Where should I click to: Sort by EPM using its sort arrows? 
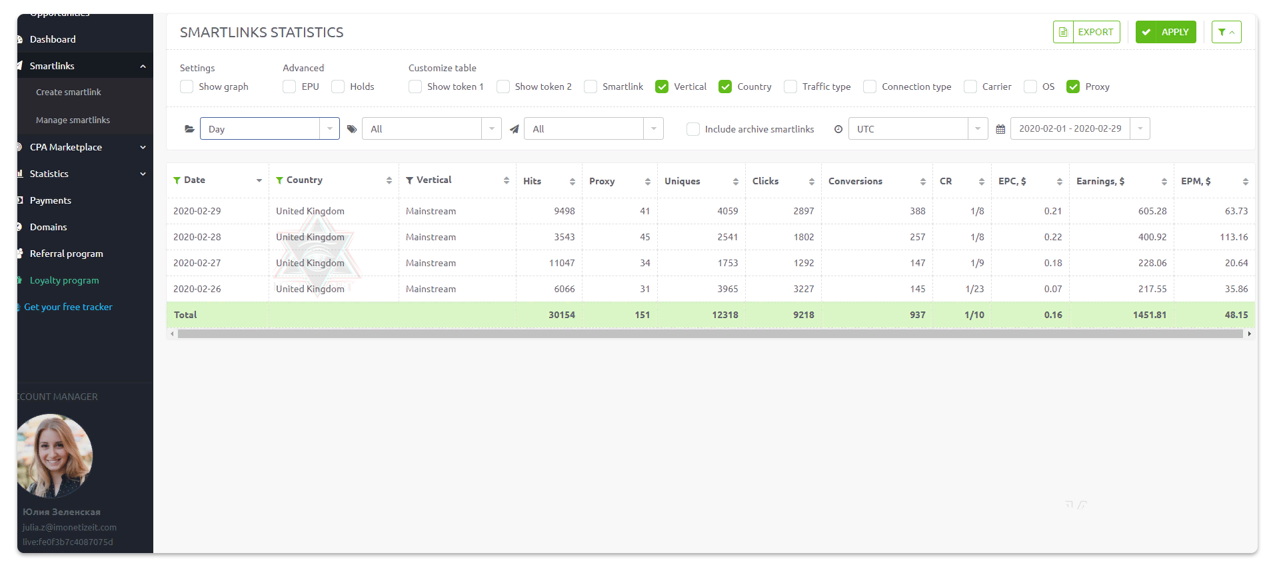[x=1246, y=182]
